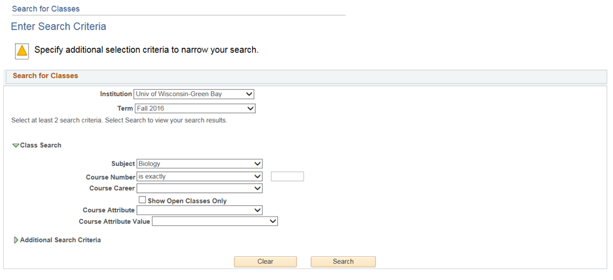
Task: Enable Show Open Classes Only checkbox
Action: (x=142, y=200)
